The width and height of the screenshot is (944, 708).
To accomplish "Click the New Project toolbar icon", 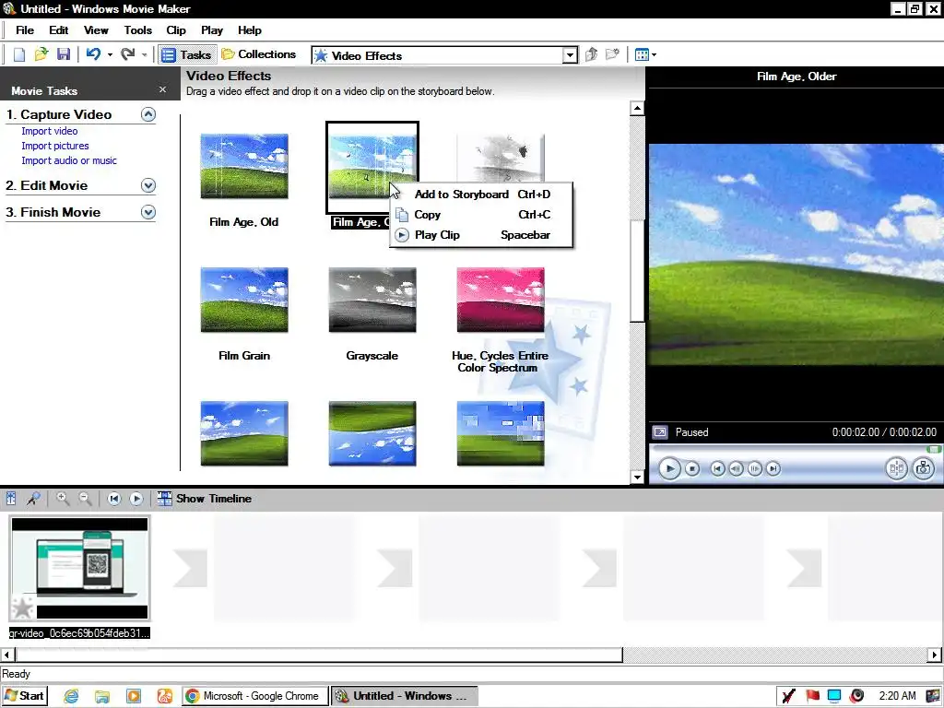I will (x=19, y=54).
